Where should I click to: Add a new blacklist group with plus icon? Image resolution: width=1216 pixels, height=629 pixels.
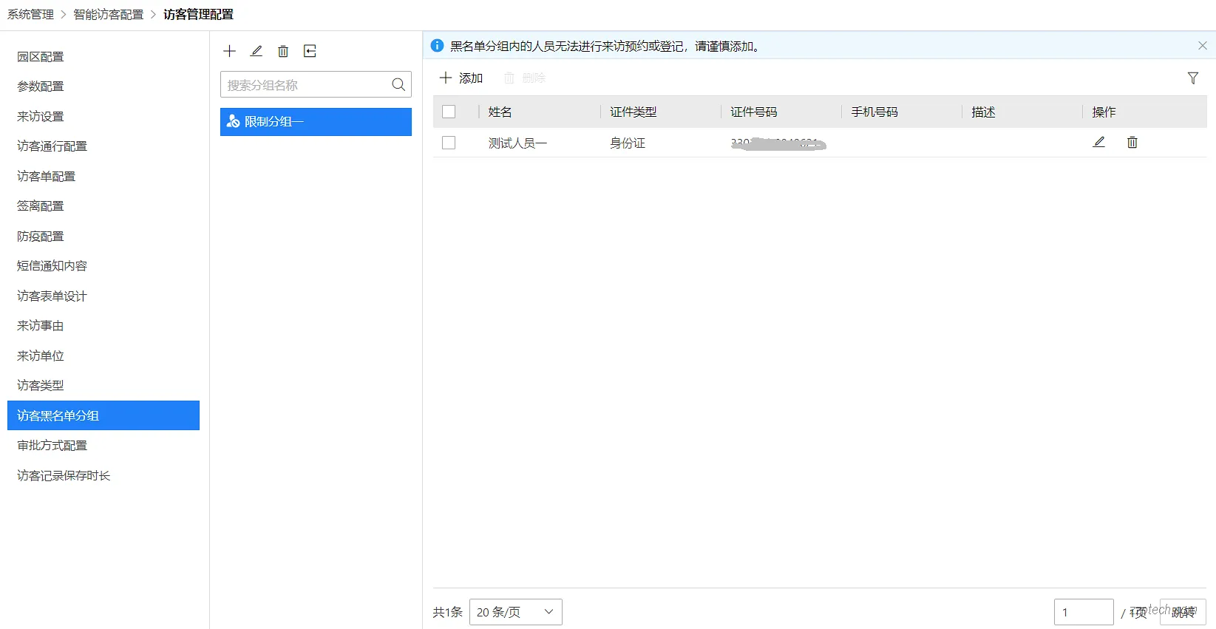229,51
